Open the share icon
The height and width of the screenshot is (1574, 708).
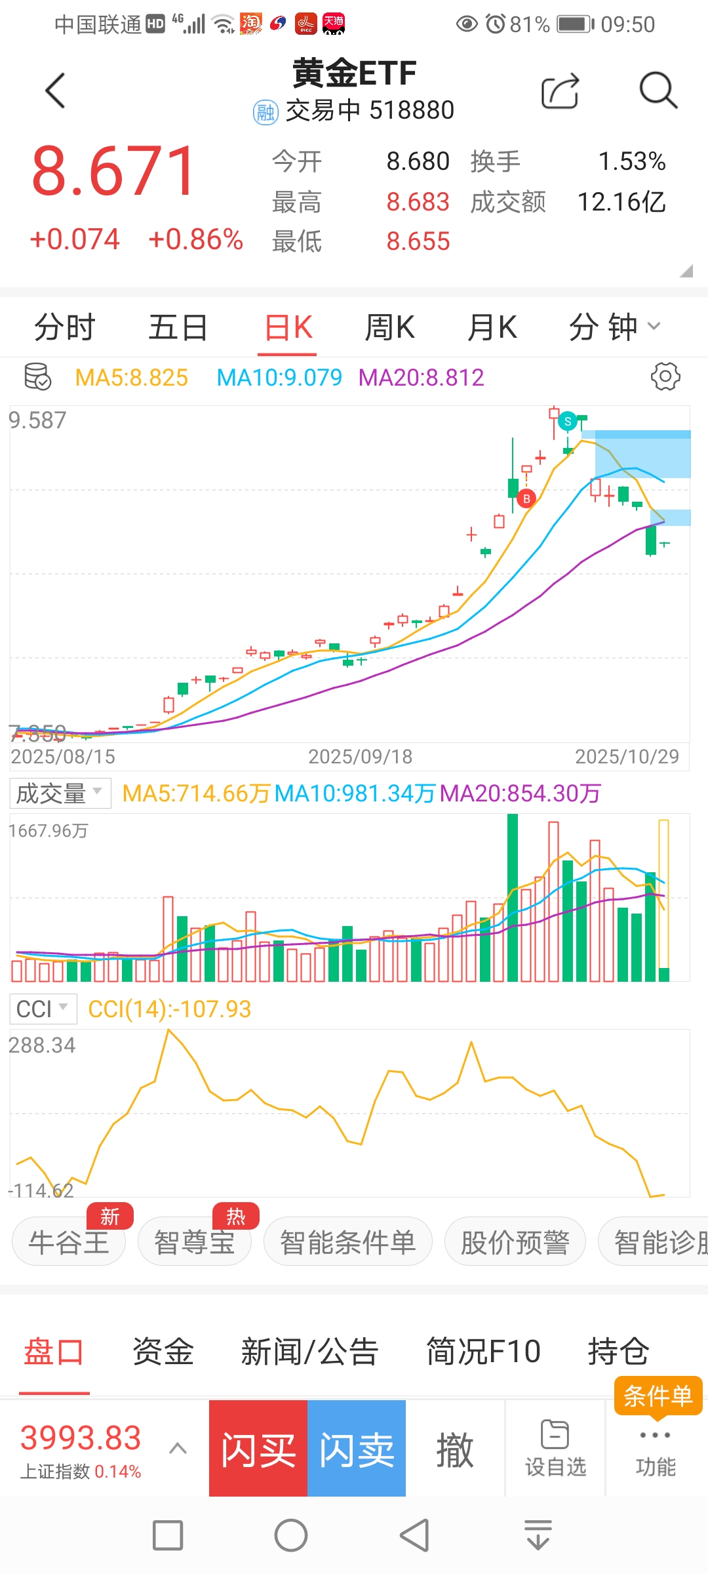click(560, 91)
